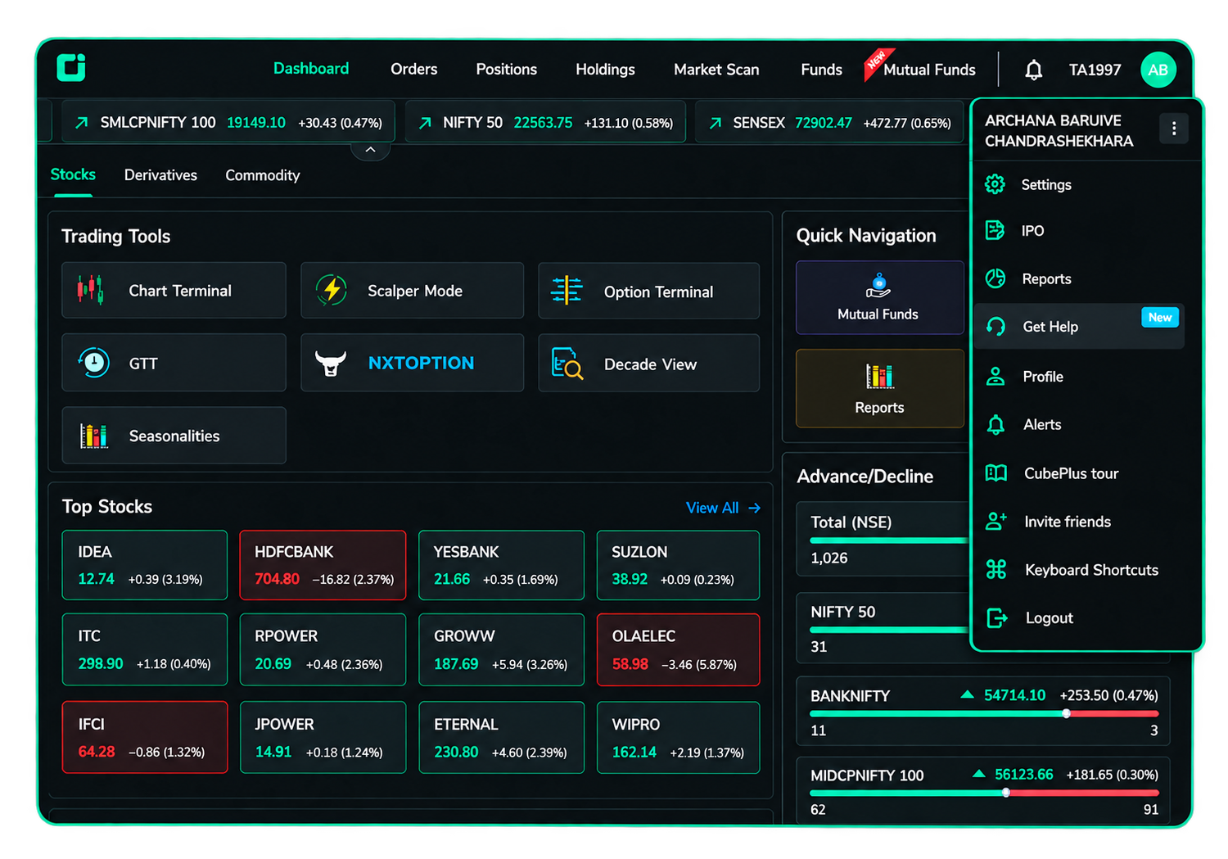The height and width of the screenshot is (859, 1228).
Task: Click the CubePlus tour book icon
Action: tap(996, 472)
